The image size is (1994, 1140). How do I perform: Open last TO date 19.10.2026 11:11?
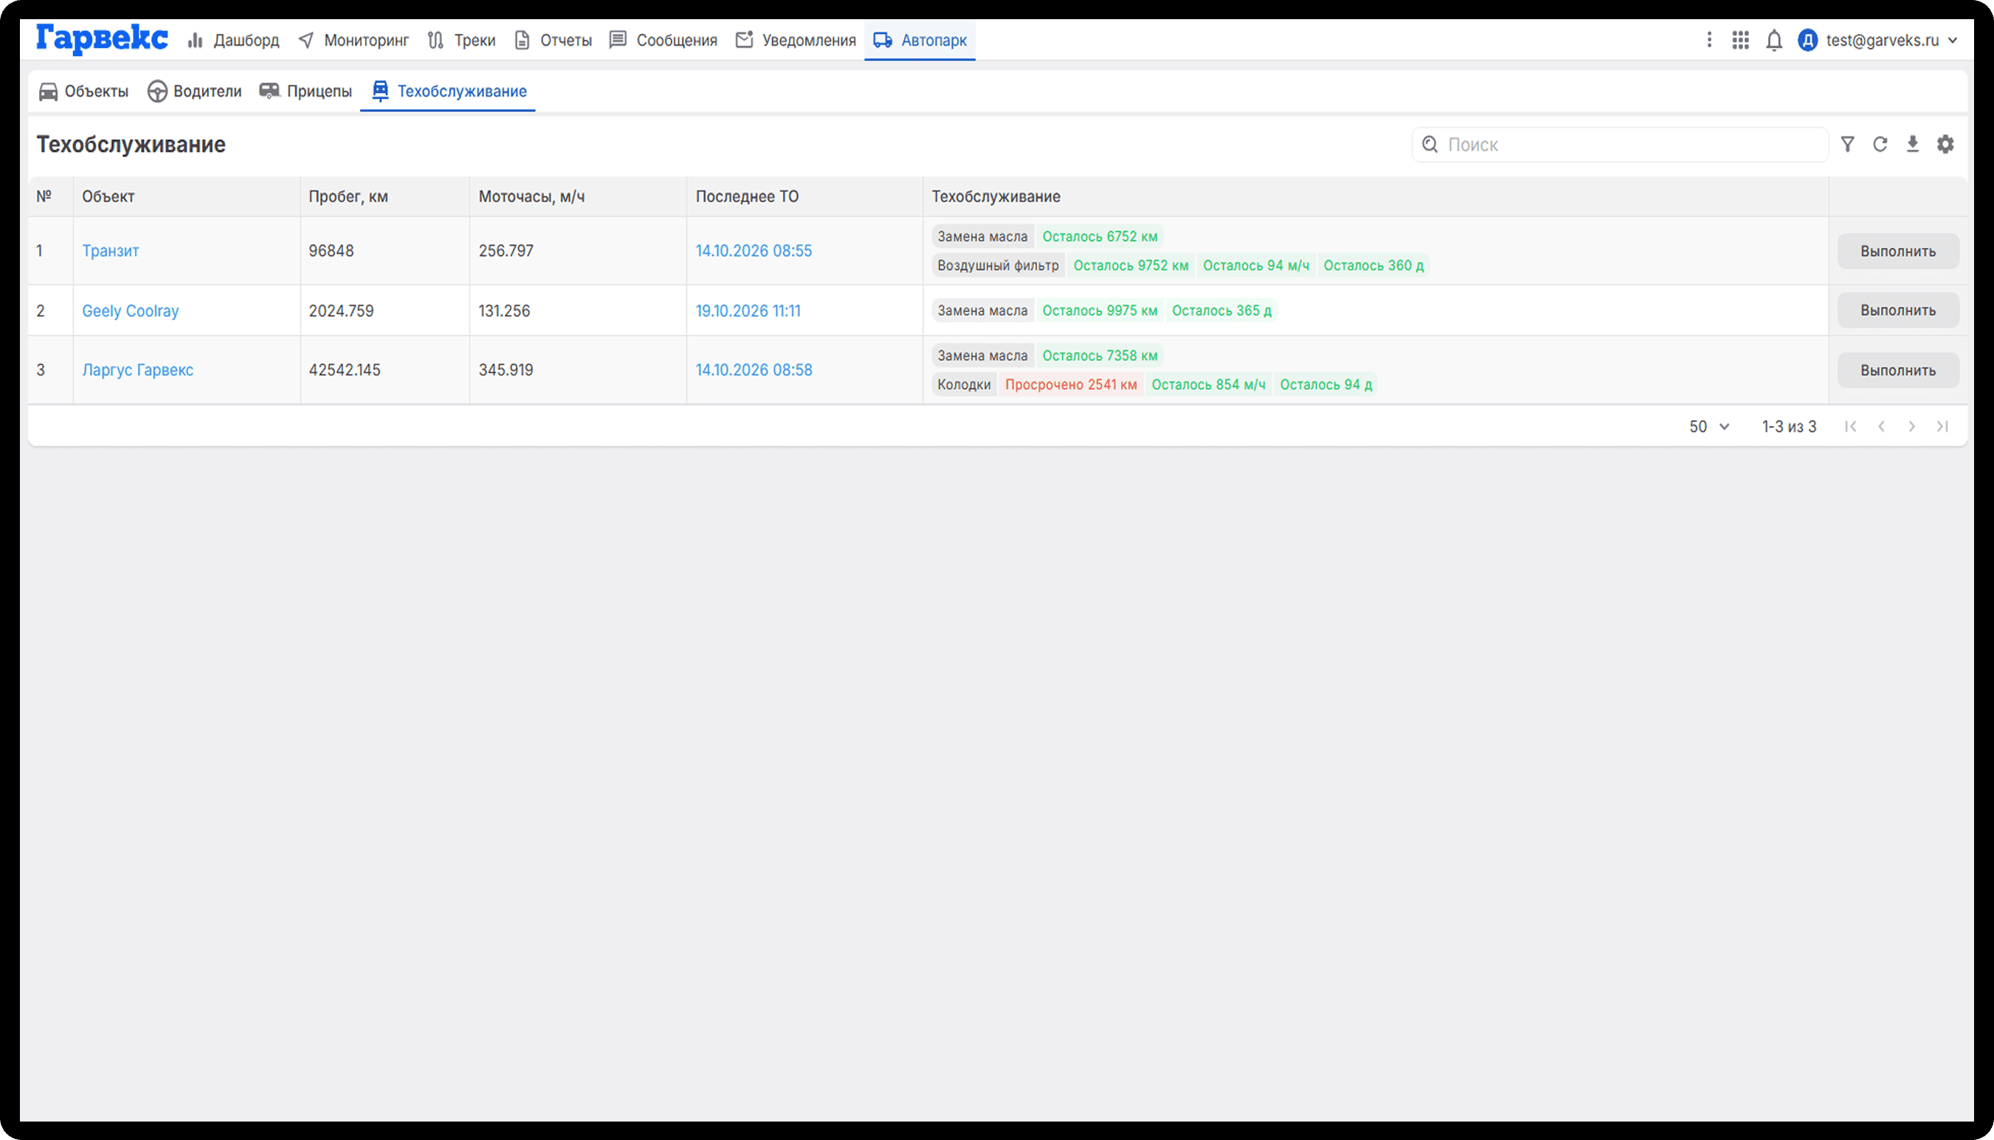coord(748,311)
